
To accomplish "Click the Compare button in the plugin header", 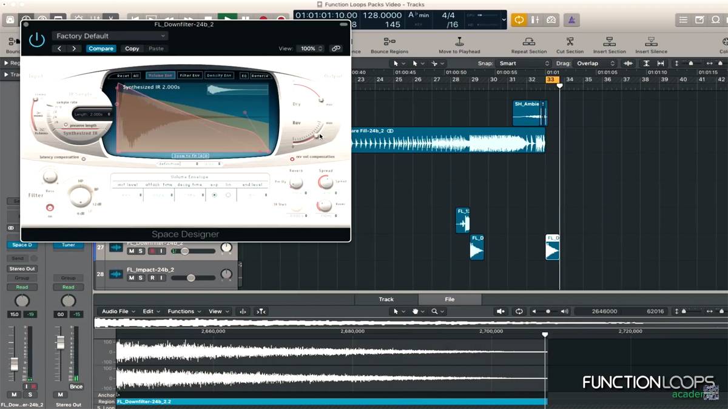I will 101,48.
